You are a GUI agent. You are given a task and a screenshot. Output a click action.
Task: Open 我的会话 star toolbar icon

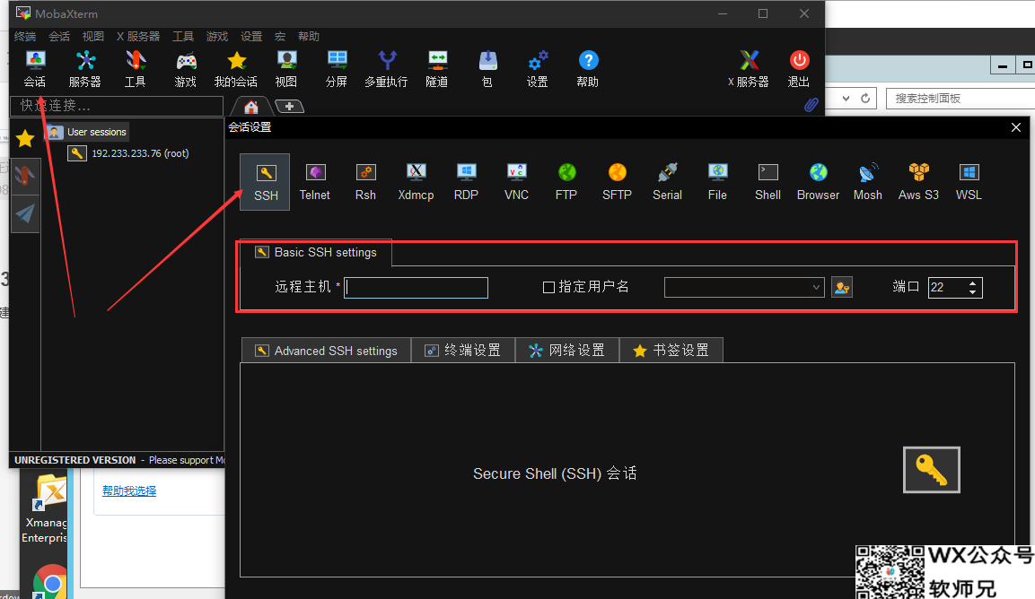point(236,69)
